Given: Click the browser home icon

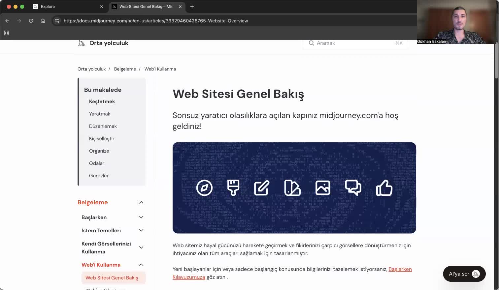Looking at the screenshot, I should (x=43, y=21).
